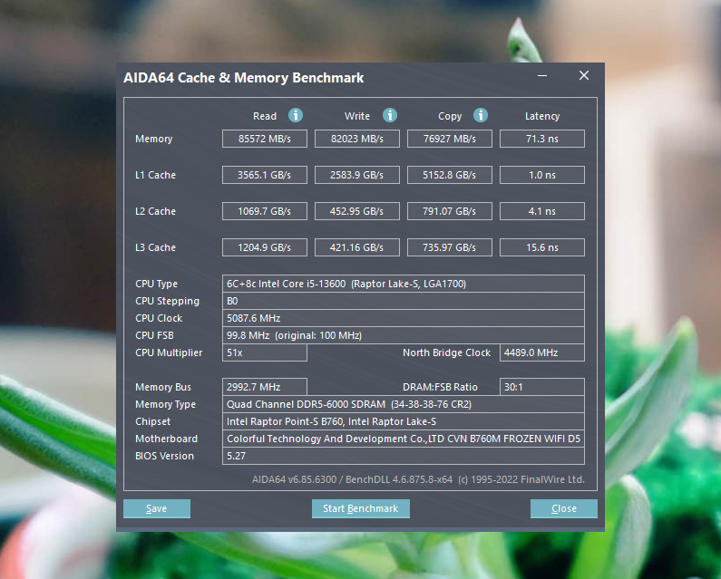Select L3 Cache Copy 735.97 GB/s
The width and height of the screenshot is (721, 579).
449,247
